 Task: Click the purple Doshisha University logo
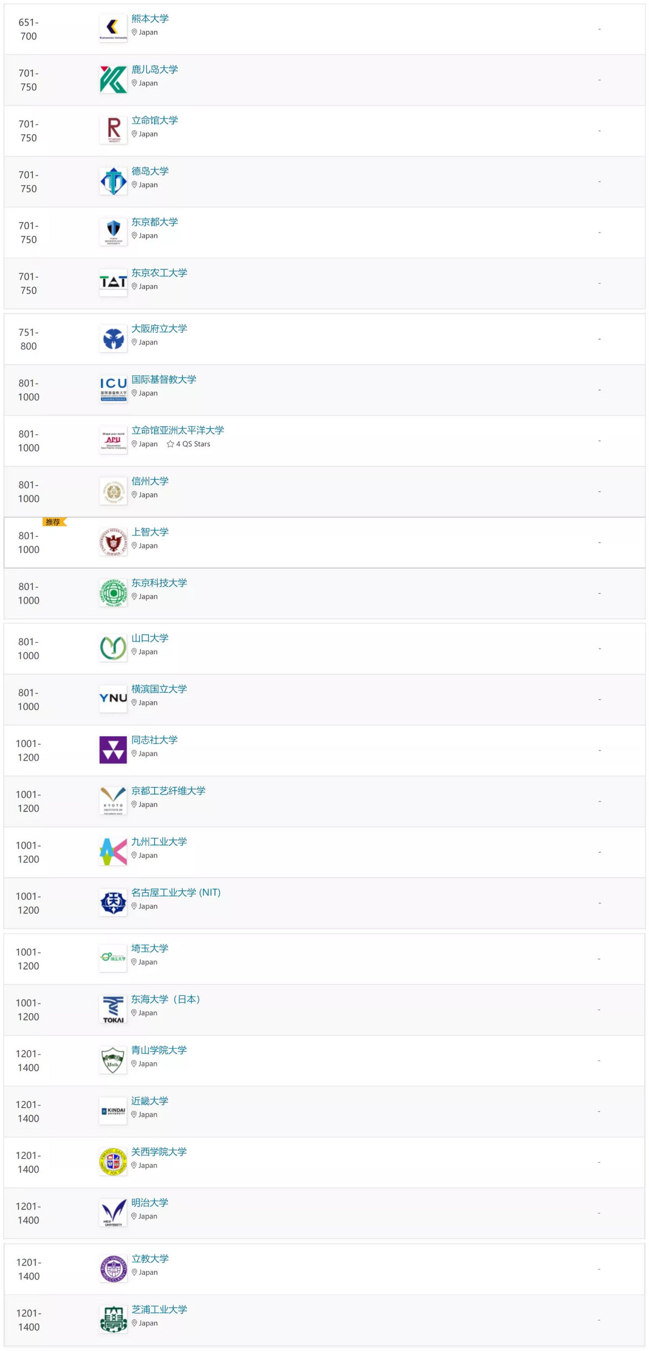click(x=113, y=750)
